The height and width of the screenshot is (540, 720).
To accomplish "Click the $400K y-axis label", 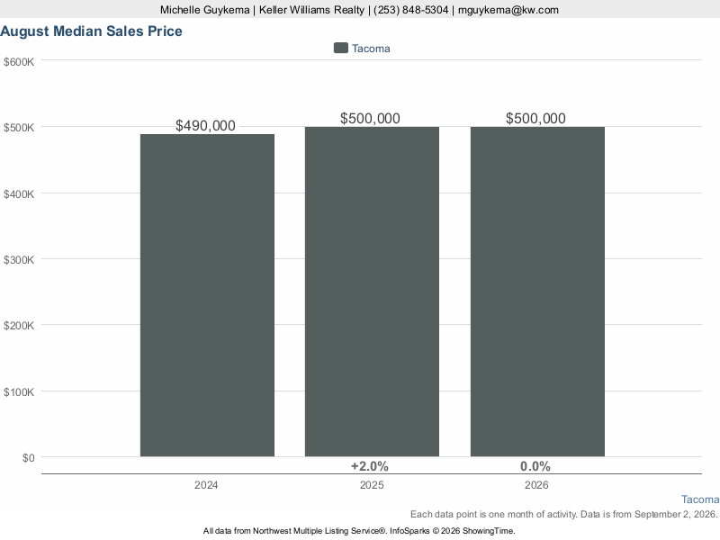I will pyautogui.click(x=19, y=194).
